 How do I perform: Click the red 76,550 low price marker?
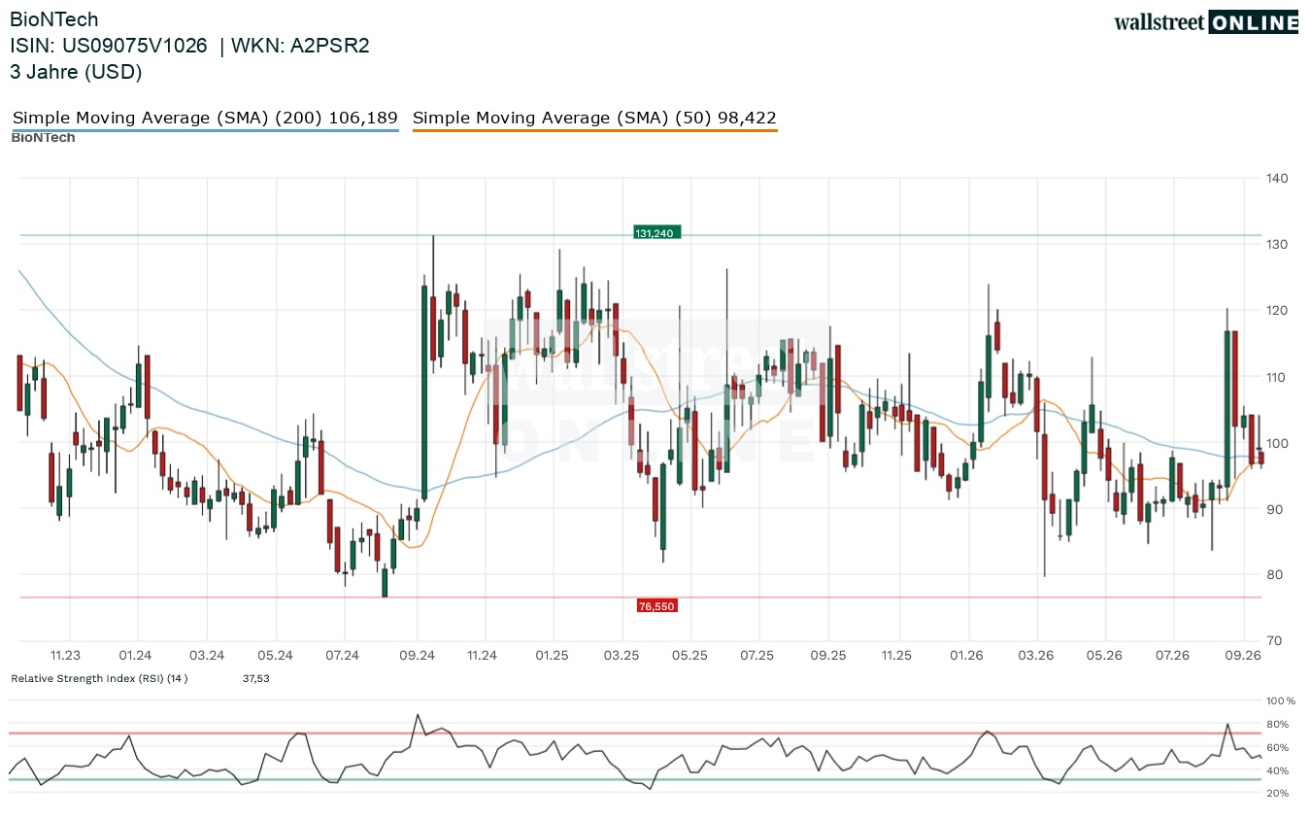click(656, 606)
